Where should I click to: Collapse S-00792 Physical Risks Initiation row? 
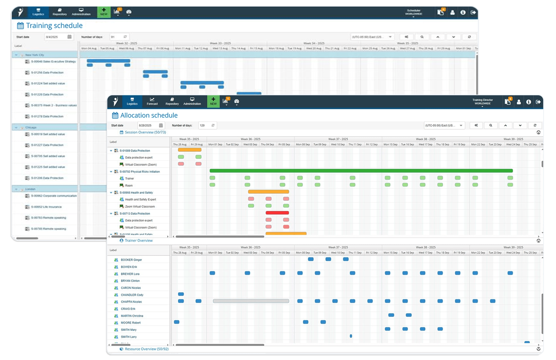tap(111, 171)
